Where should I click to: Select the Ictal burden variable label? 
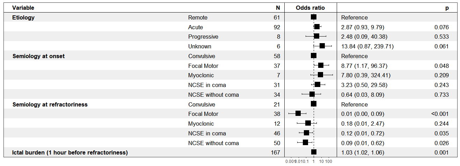70,152
